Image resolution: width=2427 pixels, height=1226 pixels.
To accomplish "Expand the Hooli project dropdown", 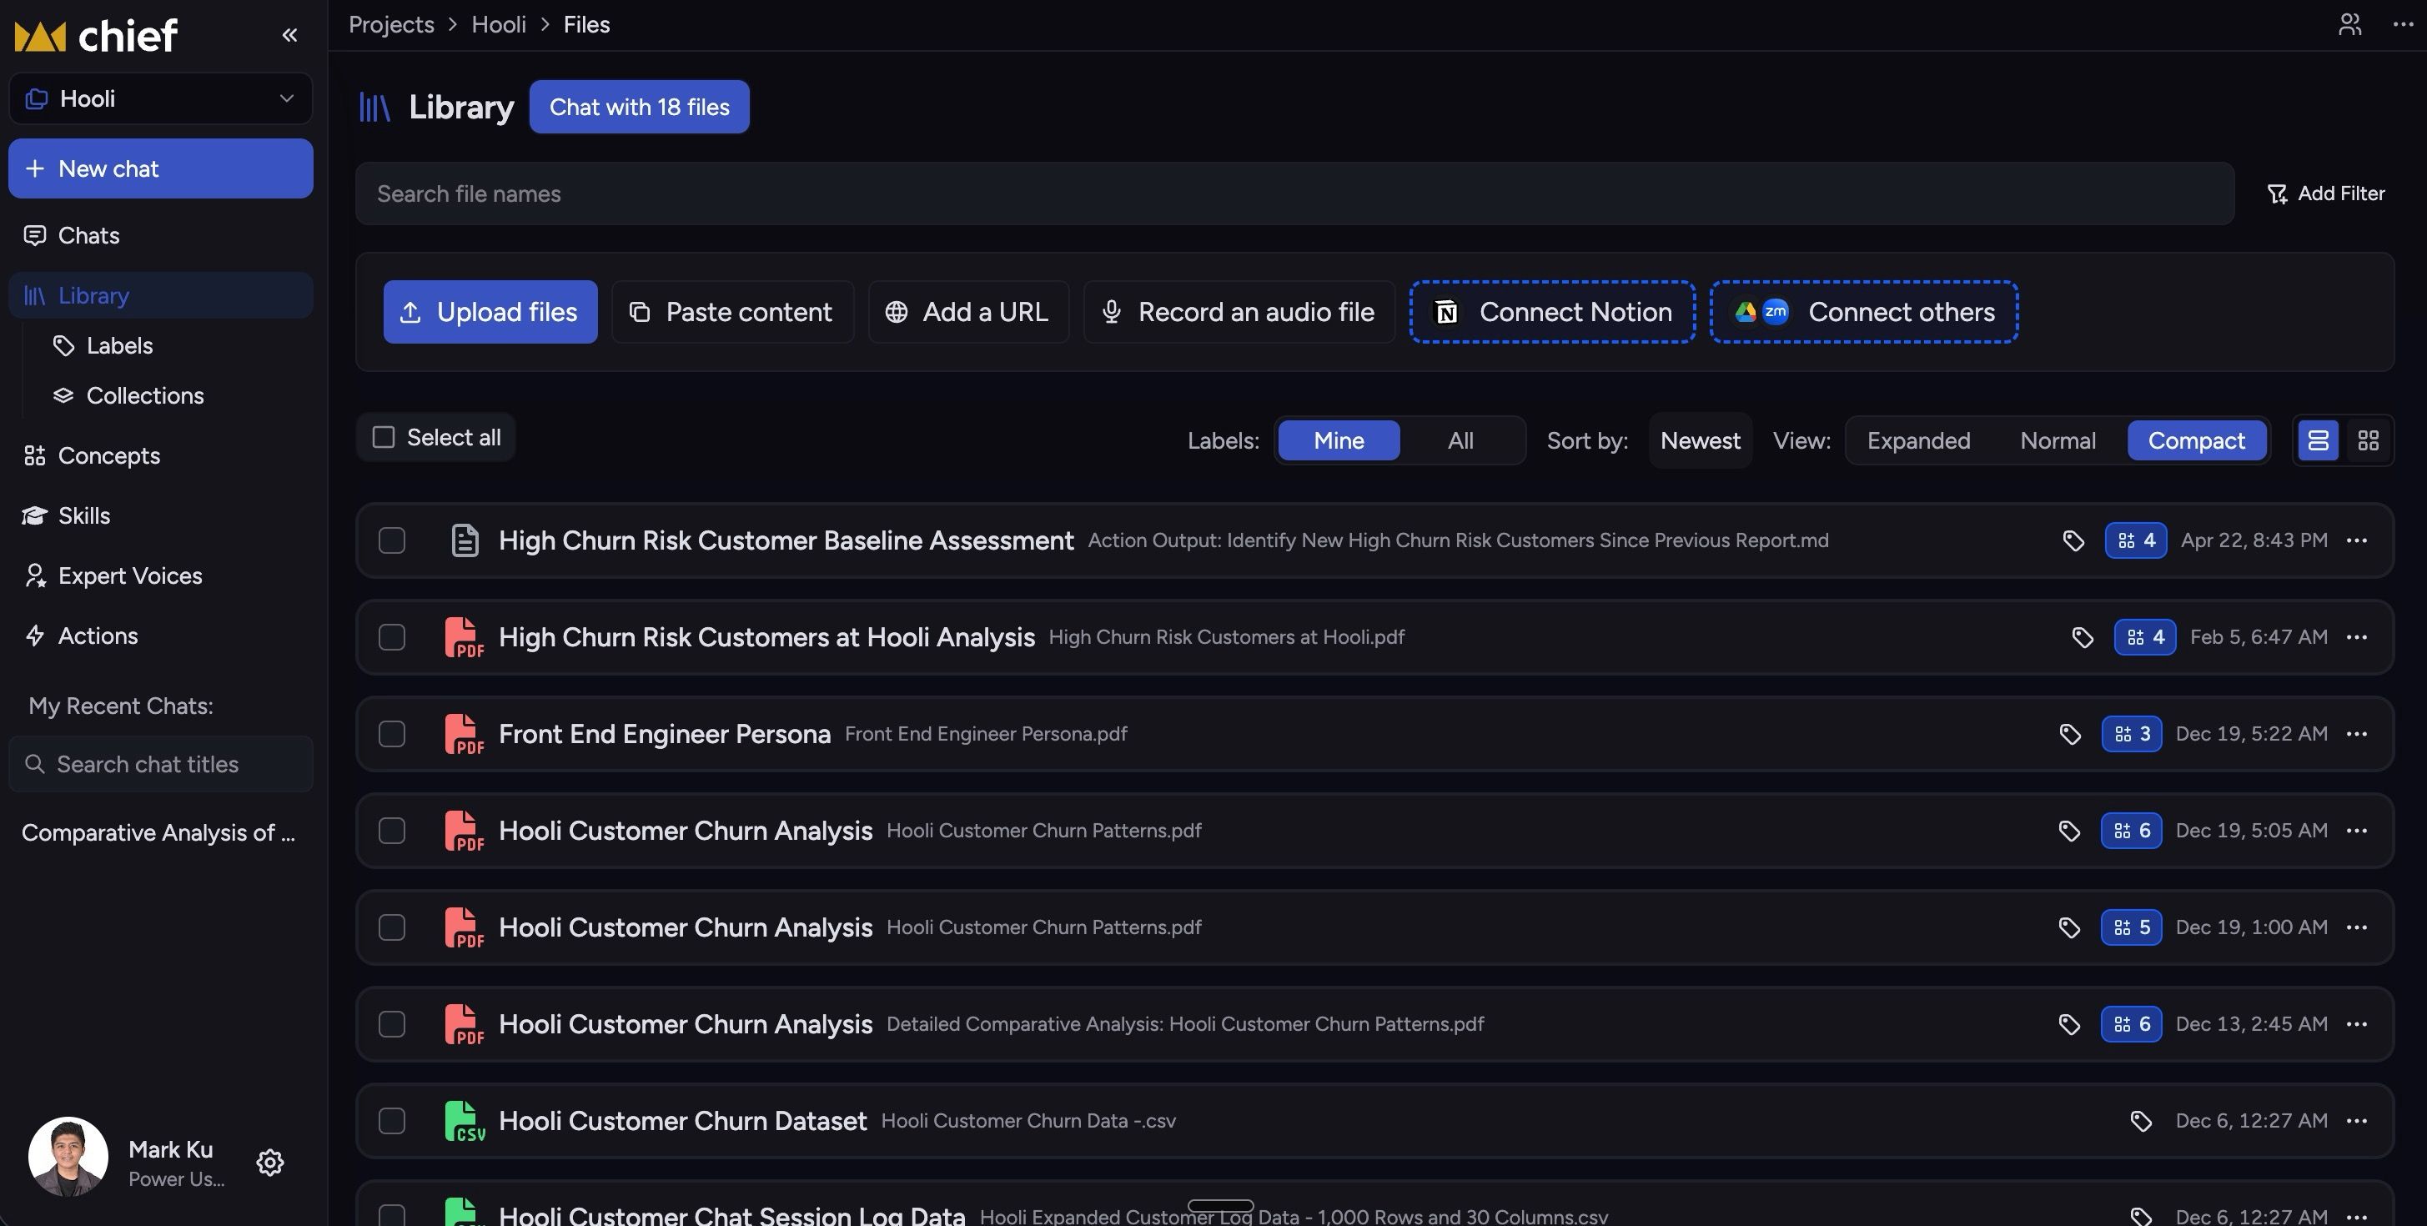I will pyautogui.click(x=161, y=99).
